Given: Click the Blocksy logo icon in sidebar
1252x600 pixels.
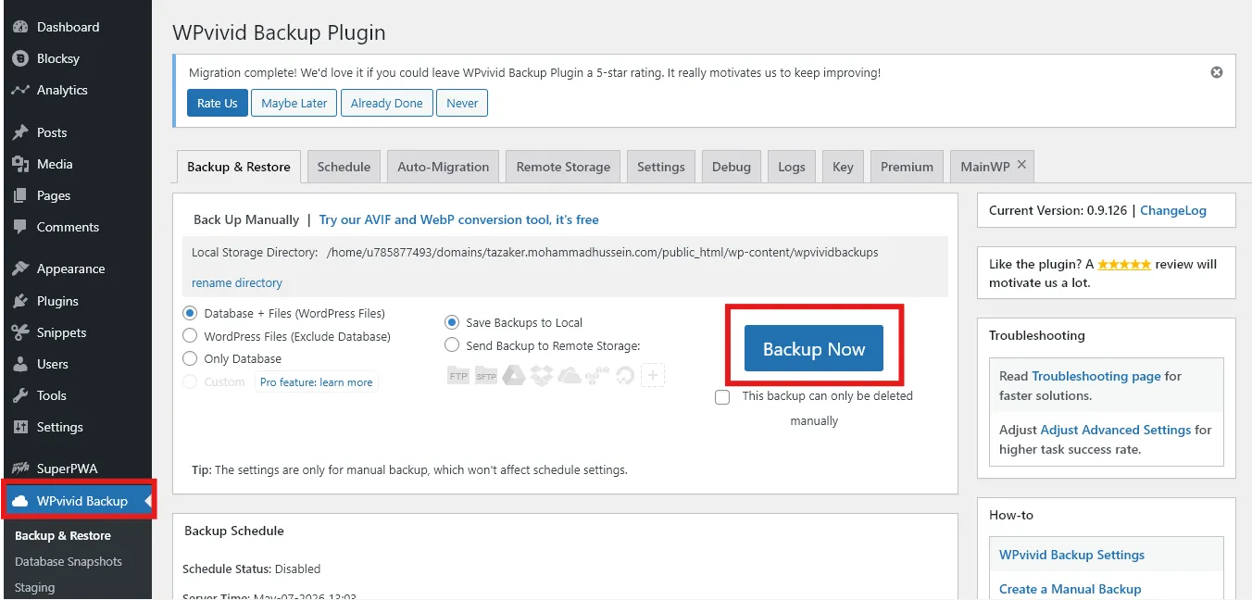Looking at the screenshot, I should (x=20, y=58).
